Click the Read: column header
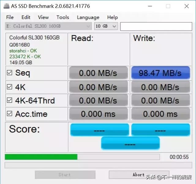The height and width of the screenshot is (184, 196). (82, 38)
